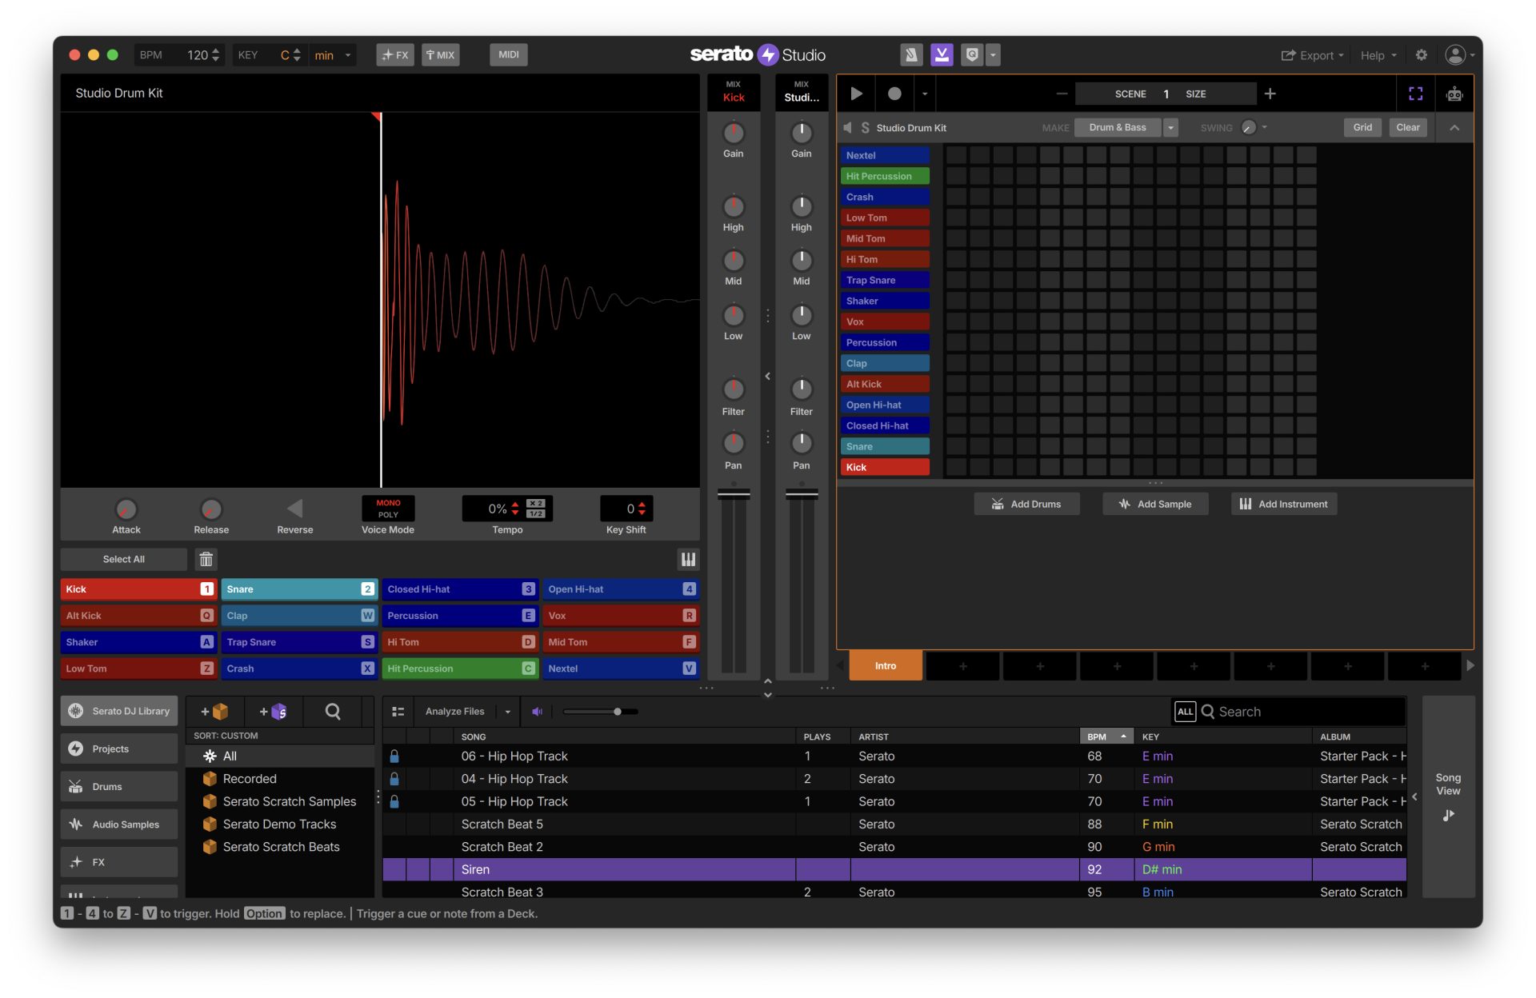1536x998 pixels.
Task: Click the record circle button
Action: point(894,94)
